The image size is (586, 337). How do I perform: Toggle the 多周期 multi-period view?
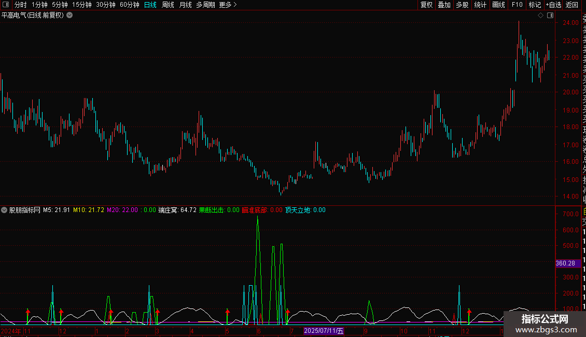tap(205, 5)
